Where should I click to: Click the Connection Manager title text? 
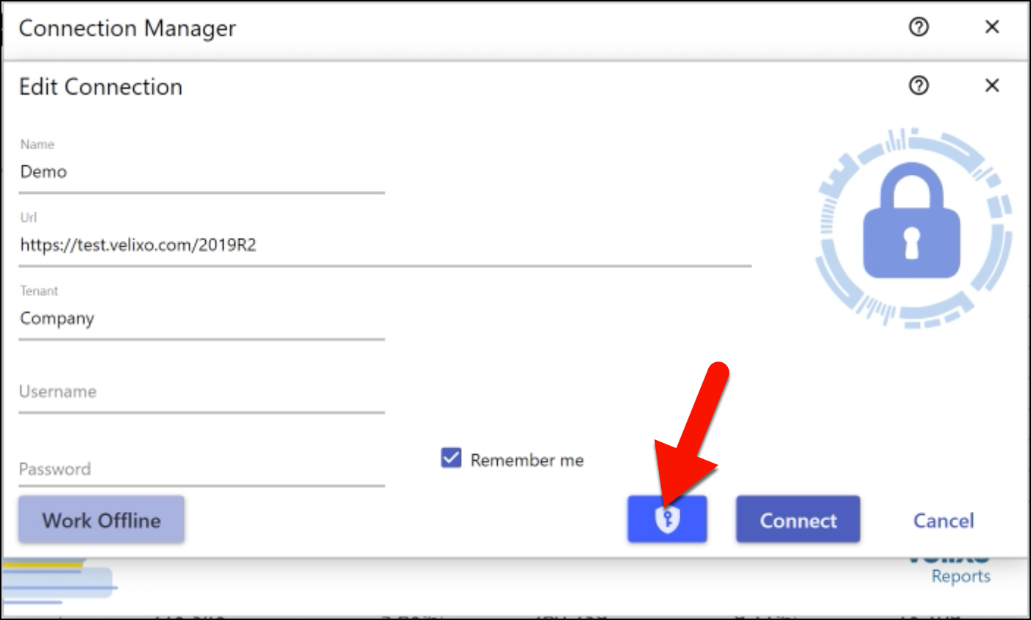pyautogui.click(x=127, y=28)
